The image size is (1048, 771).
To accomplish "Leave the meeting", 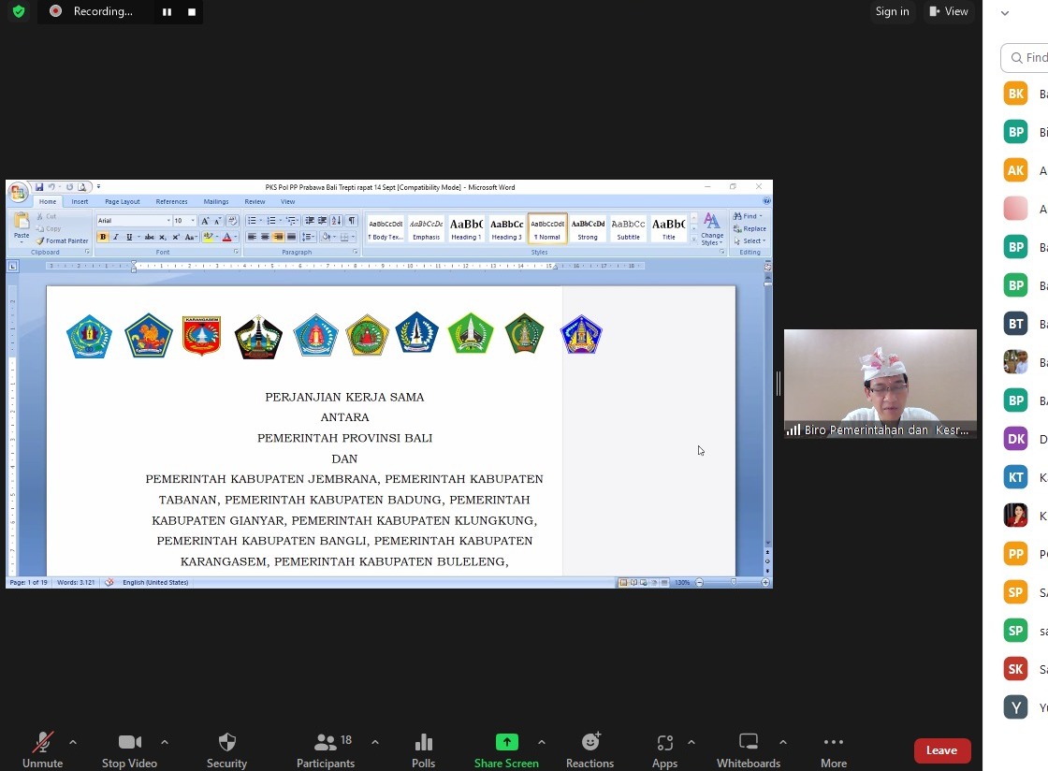I will (x=941, y=750).
